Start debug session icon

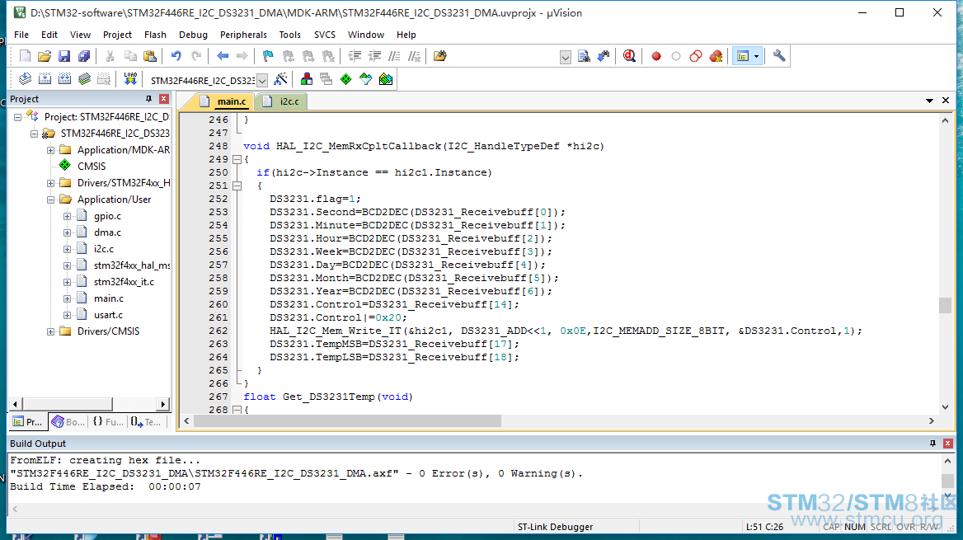coord(629,56)
